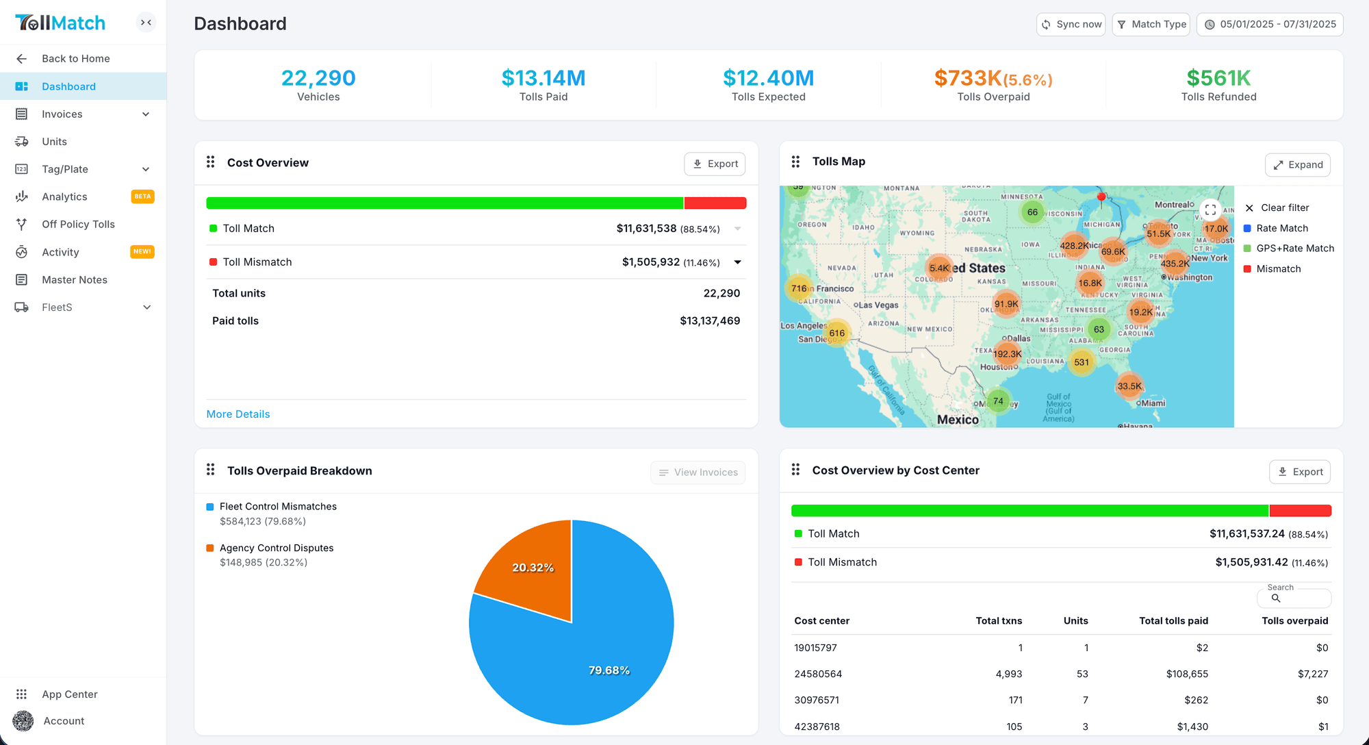Viewport: 1369px width, 745px height.
Task: Click the View Invoices button
Action: pos(698,472)
